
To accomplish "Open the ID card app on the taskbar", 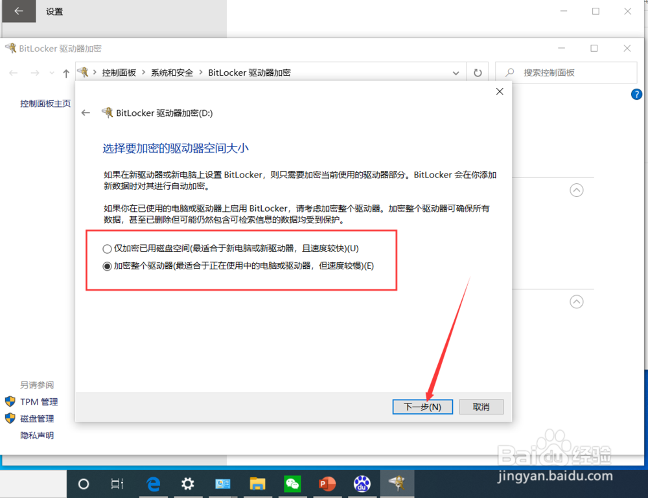I will (x=222, y=484).
